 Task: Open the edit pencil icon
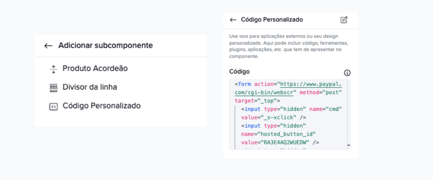pos(344,20)
